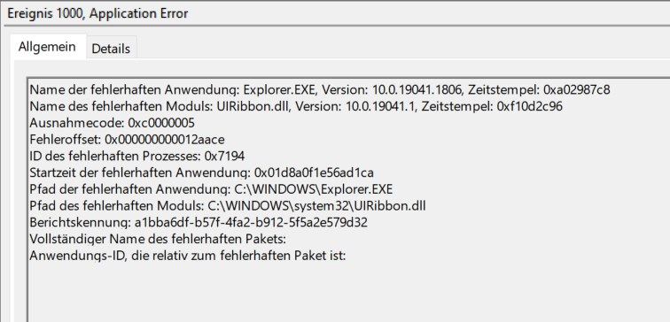The height and width of the screenshot is (322, 670).
Task: Click the path C:\WINDOWS\Explorer.EXE line
Action: coord(211,189)
